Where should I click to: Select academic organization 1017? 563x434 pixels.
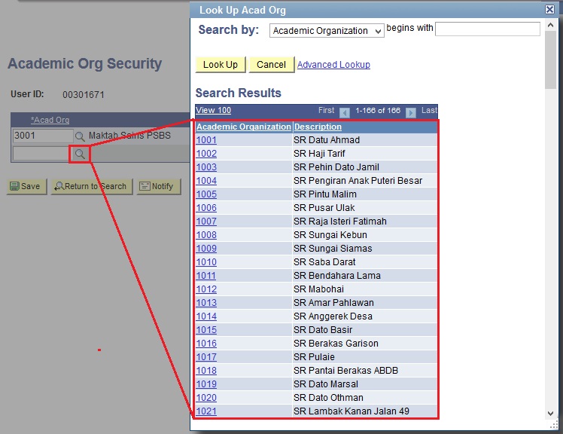(x=206, y=357)
